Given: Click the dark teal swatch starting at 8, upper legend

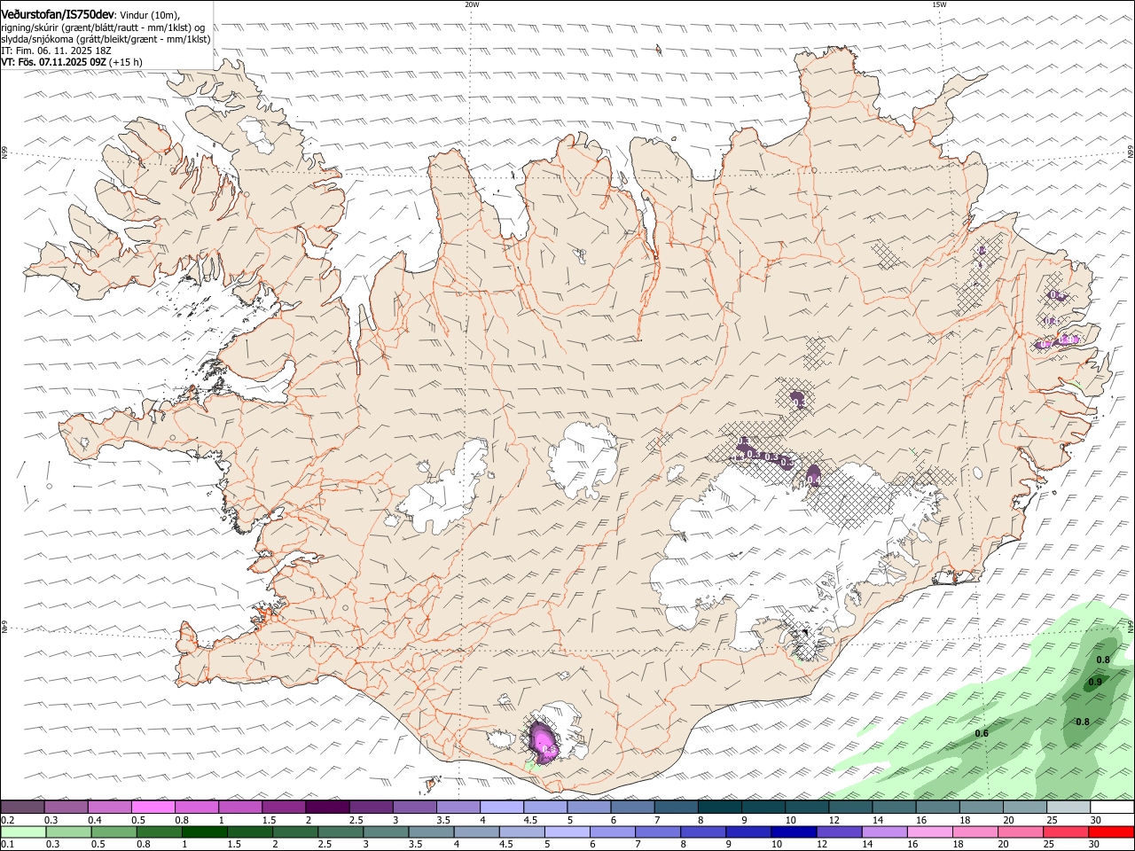Looking at the screenshot, I should pyautogui.click(x=719, y=808).
